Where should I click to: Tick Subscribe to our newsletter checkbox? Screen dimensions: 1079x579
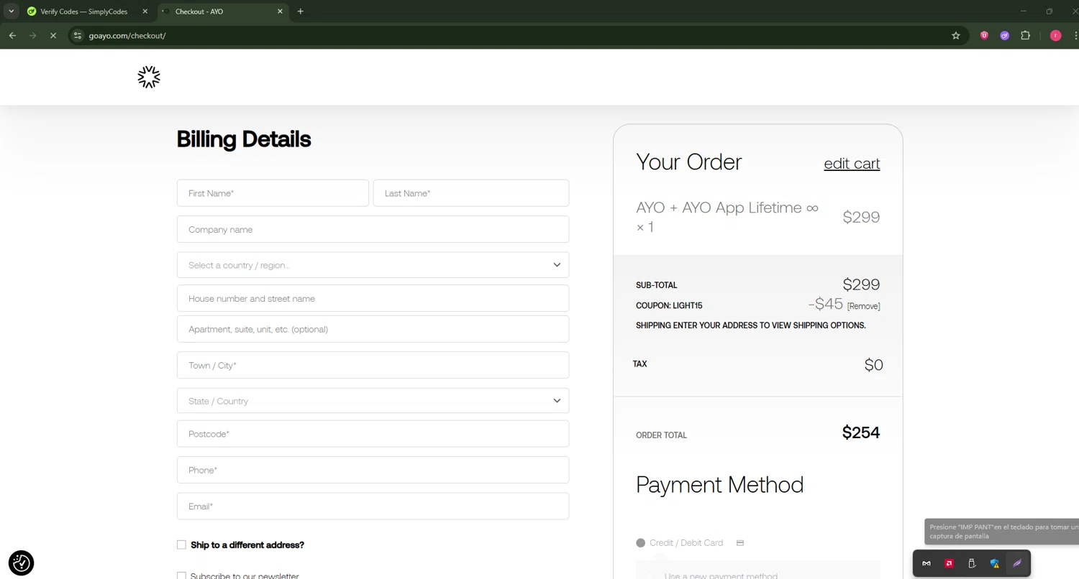tap(181, 576)
